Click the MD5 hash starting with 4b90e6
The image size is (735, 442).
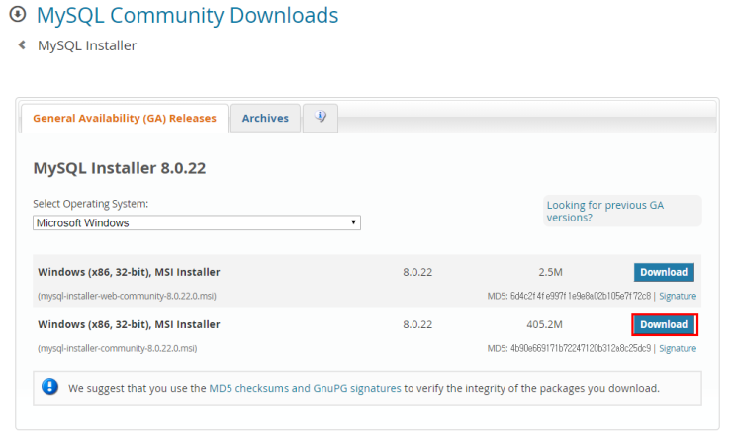[581, 348]
